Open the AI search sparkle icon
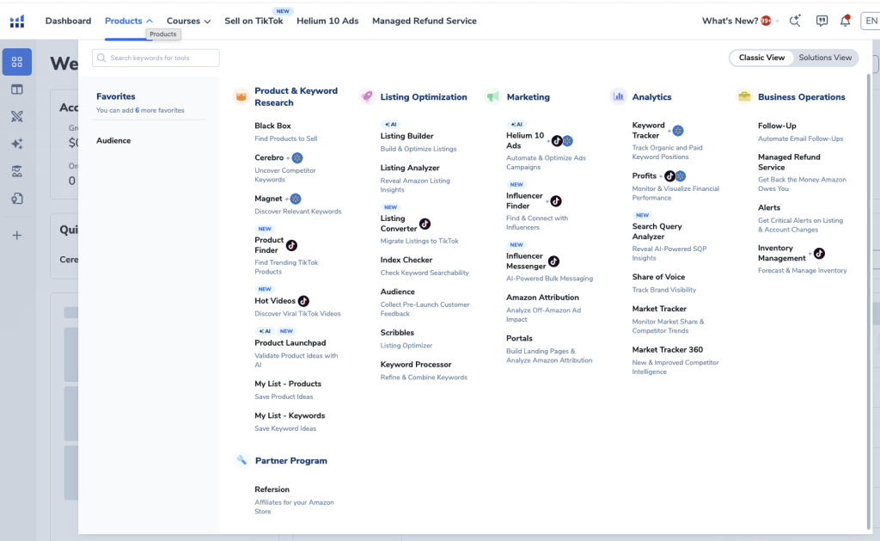This screenshot has height=541, width=880. point(795,21)
